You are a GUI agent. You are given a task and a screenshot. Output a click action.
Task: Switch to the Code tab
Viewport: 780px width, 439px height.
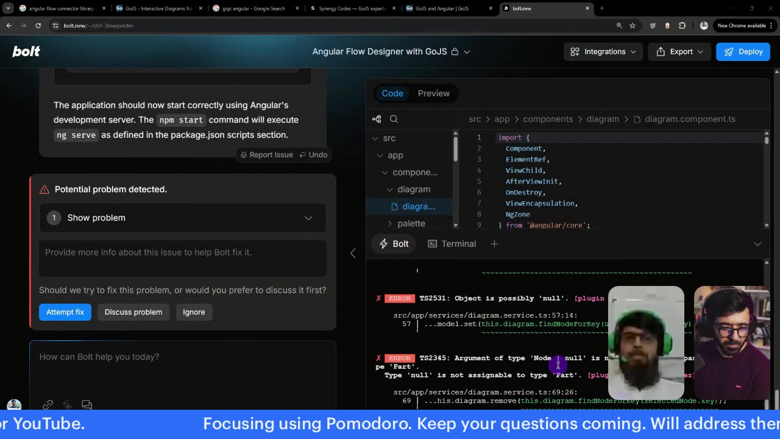[x=392, y=93]
